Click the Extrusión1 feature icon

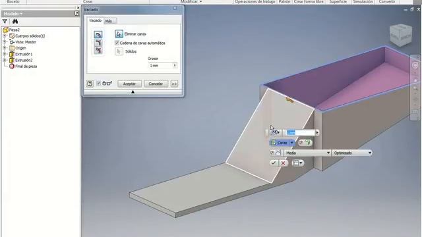[12, 54]
